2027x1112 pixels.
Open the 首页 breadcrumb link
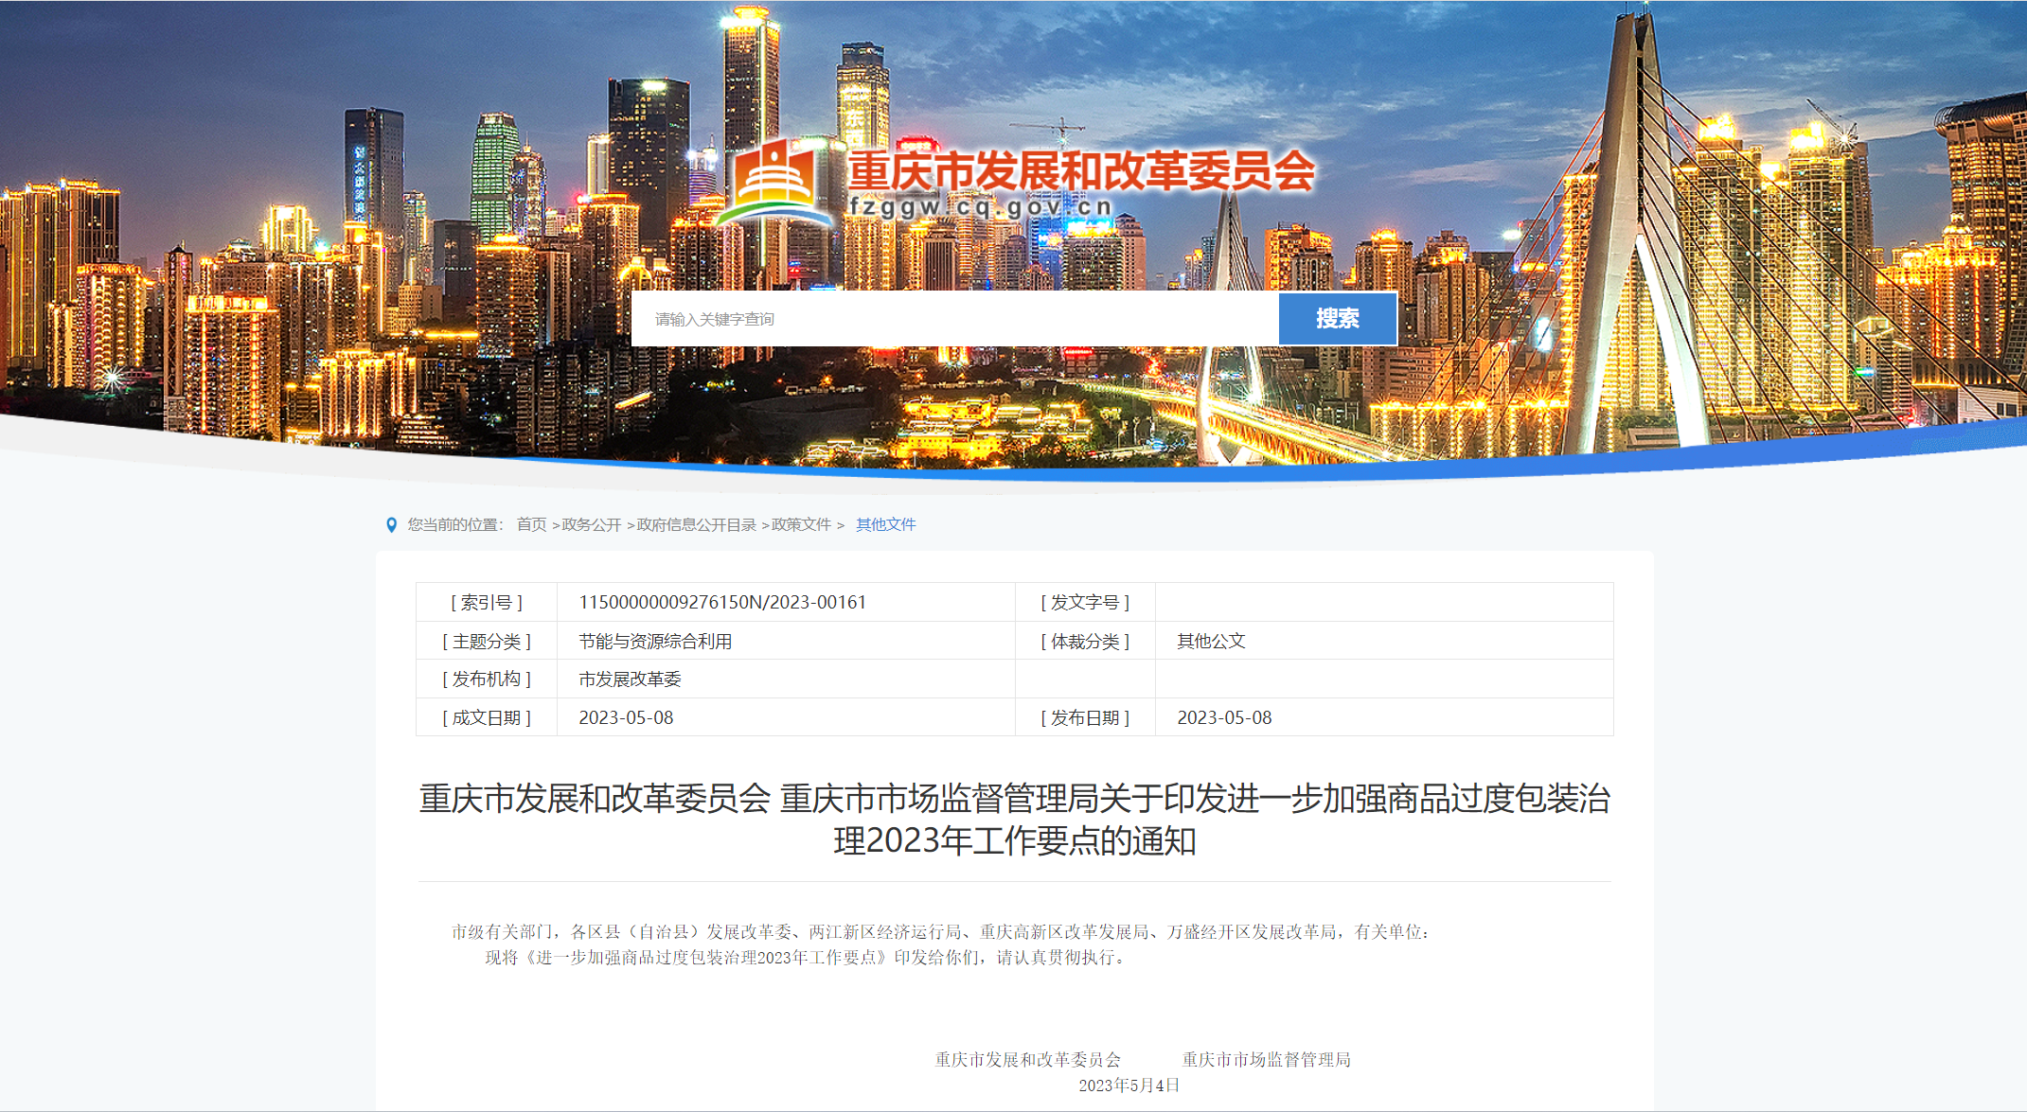point(531,525)
